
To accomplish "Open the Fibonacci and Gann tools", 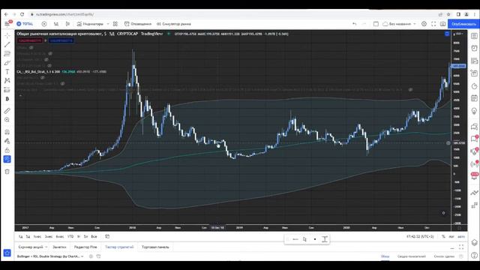I will coord(7,54).
